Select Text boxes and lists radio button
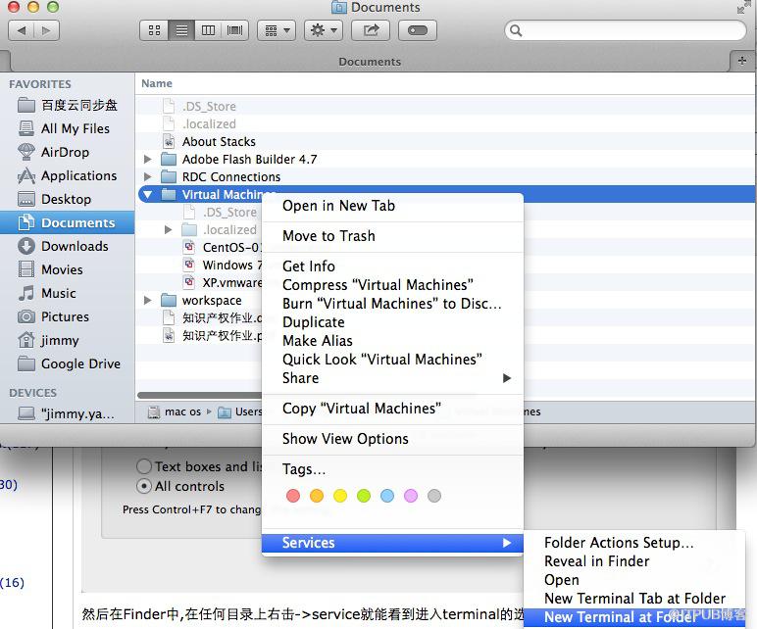This screenshot has width=757, height=629. pyautogui.click(x=144, y=466)
